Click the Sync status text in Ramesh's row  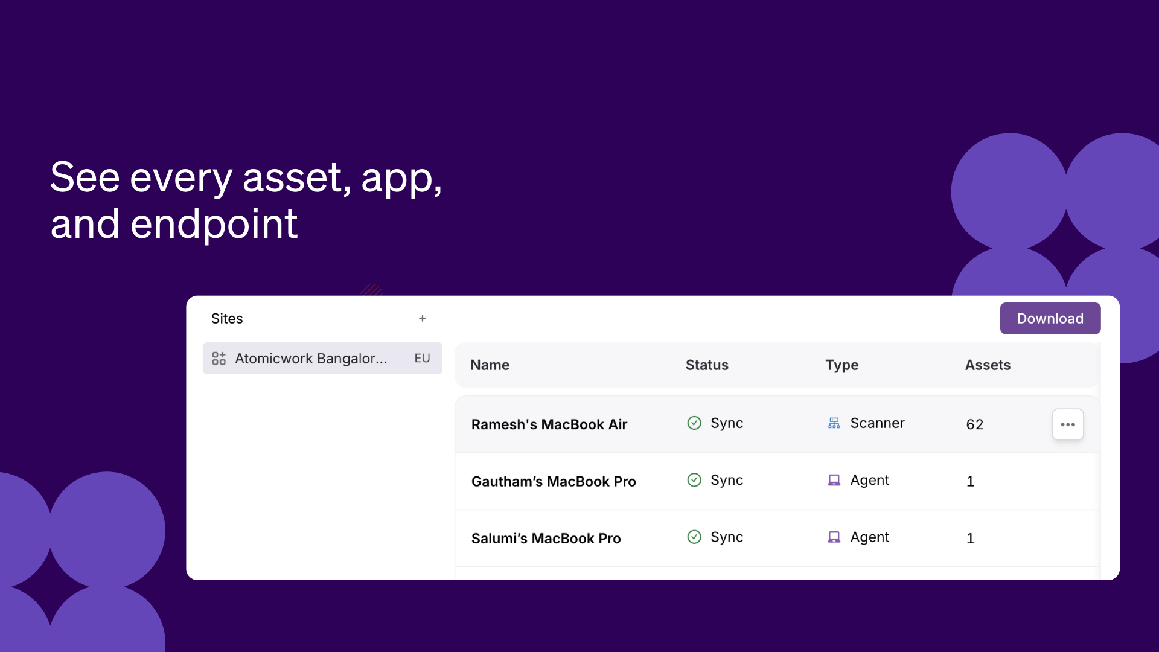click(x=727, y=423)
